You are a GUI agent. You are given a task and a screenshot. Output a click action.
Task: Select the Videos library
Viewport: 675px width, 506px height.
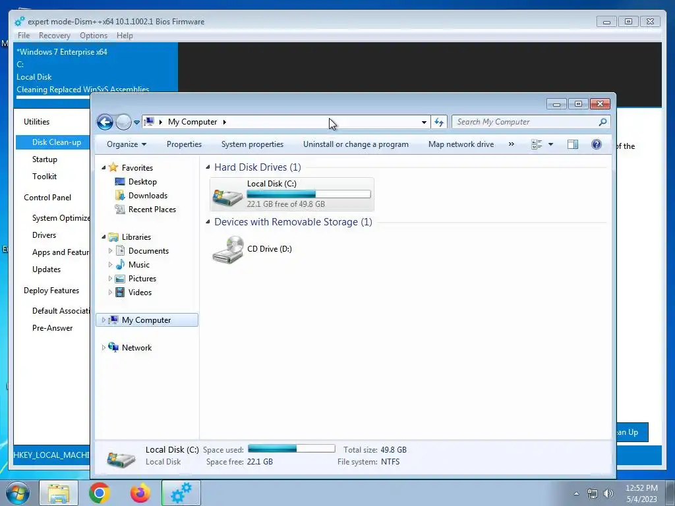pyautogui.click(x=140, y=292)
